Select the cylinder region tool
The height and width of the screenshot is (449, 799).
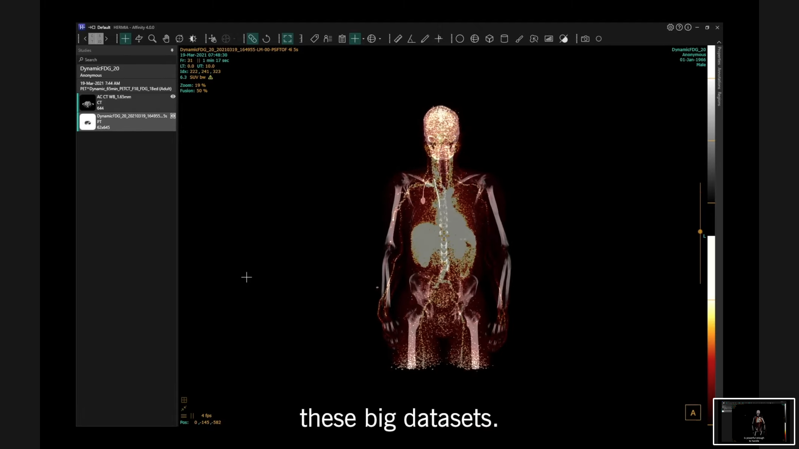coord(504,39)
